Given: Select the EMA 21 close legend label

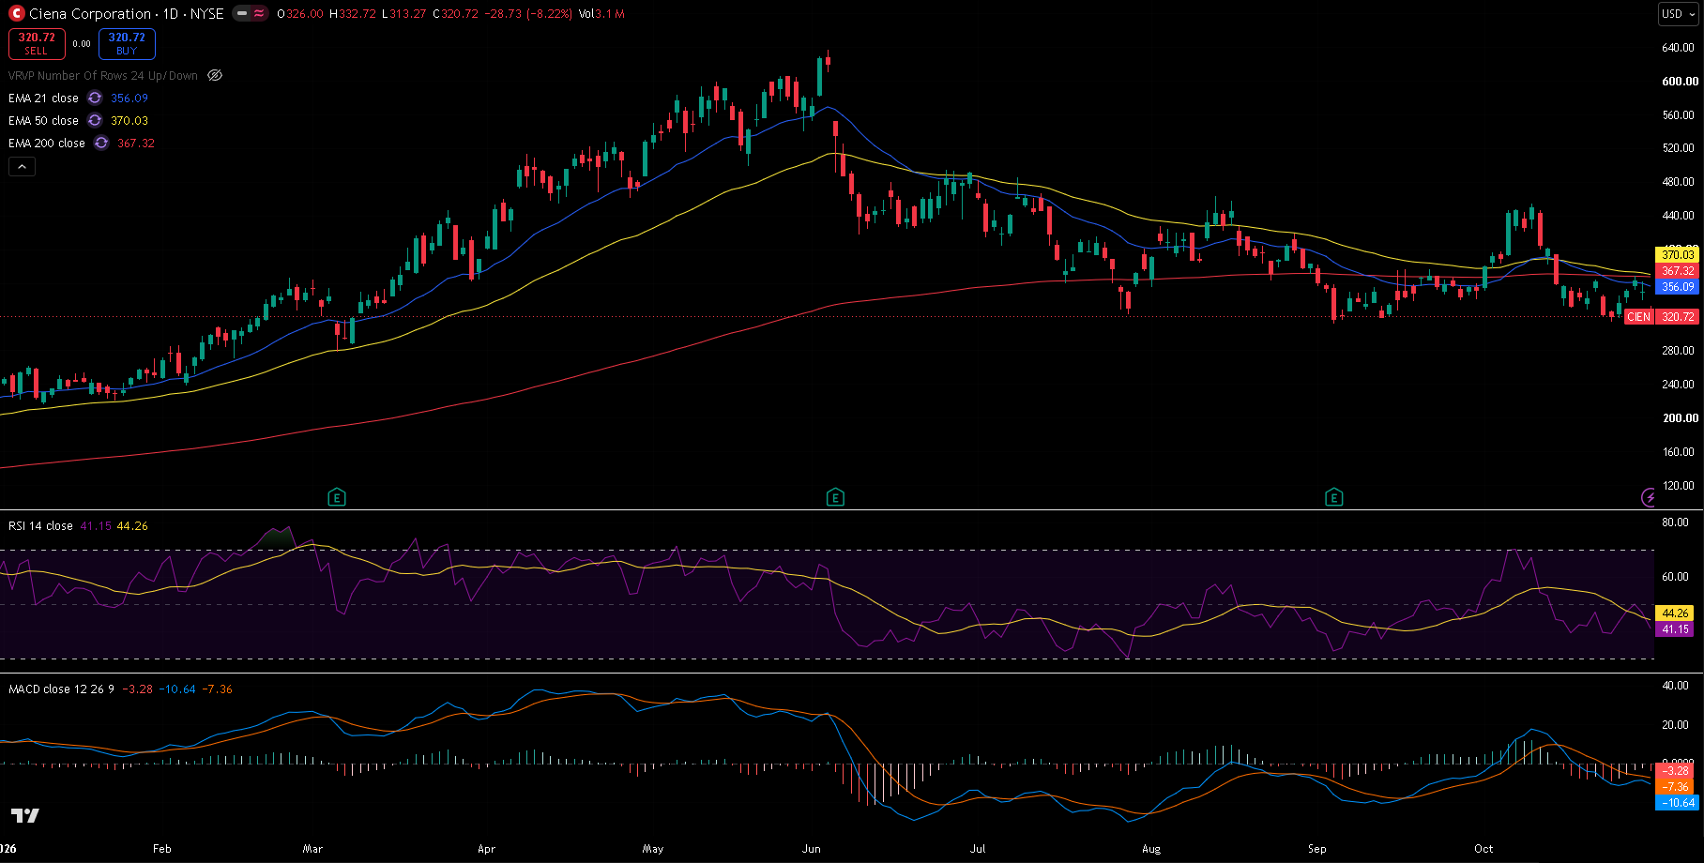Looking at the screenshot, I should (x=43, y=98).
